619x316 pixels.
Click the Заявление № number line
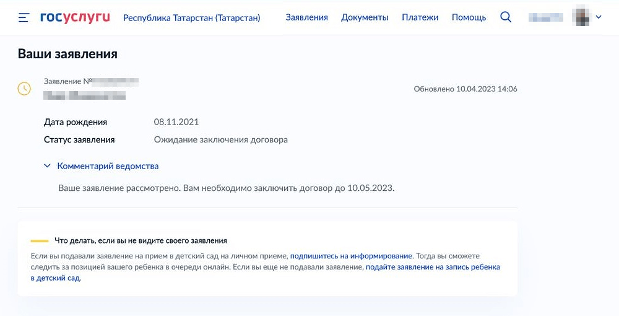tap(91, 81)
